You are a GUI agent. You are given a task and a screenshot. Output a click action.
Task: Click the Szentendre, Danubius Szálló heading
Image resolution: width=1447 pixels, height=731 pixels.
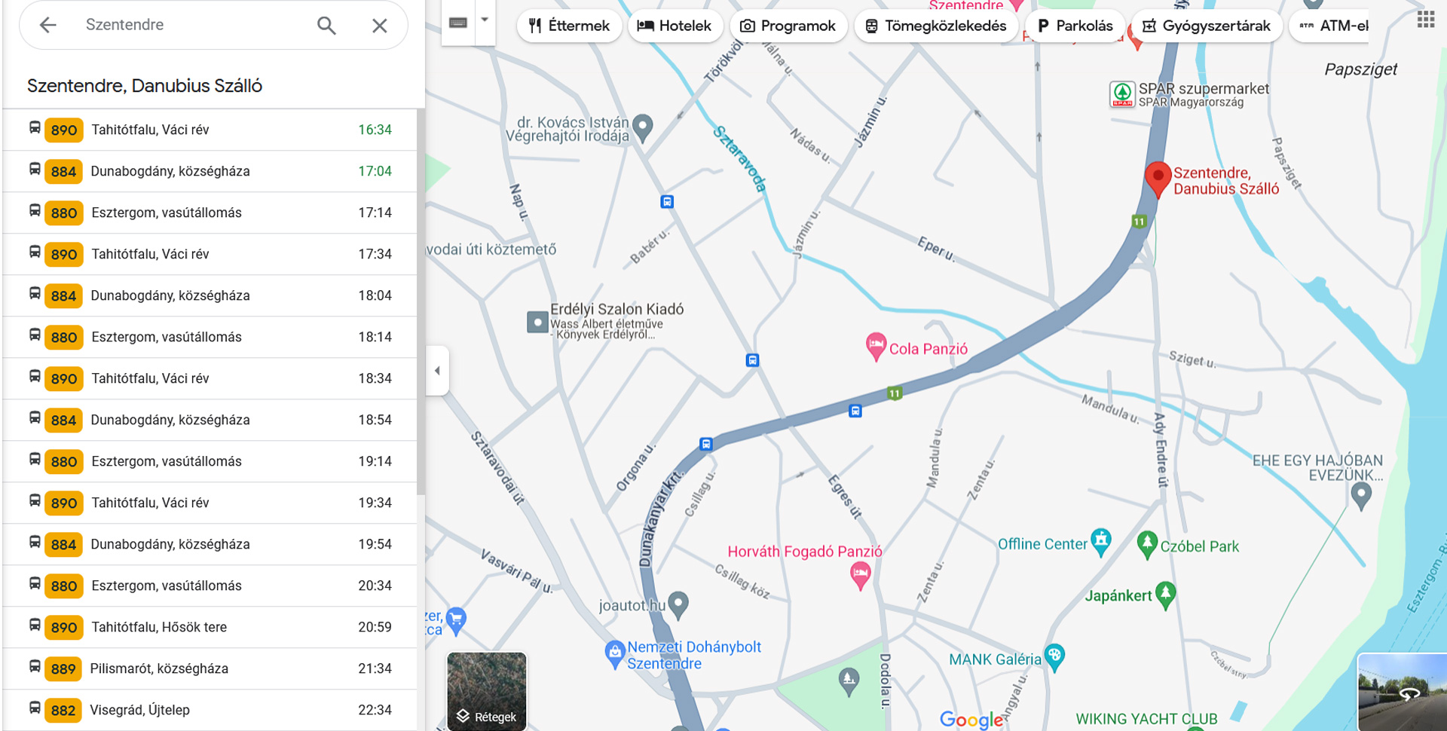click(x=145, y=86)
